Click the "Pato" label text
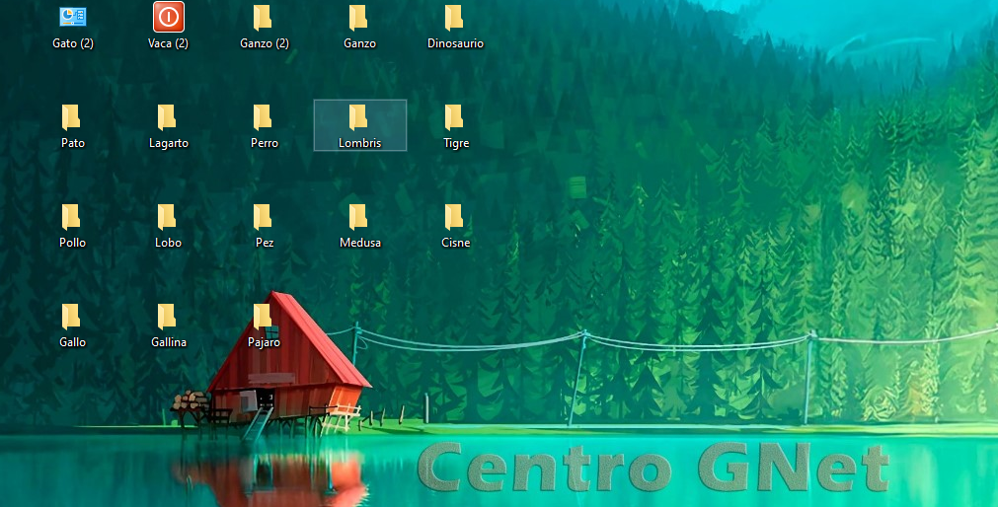Viewport: 998px width, 507px height. (x=73, y=143)
